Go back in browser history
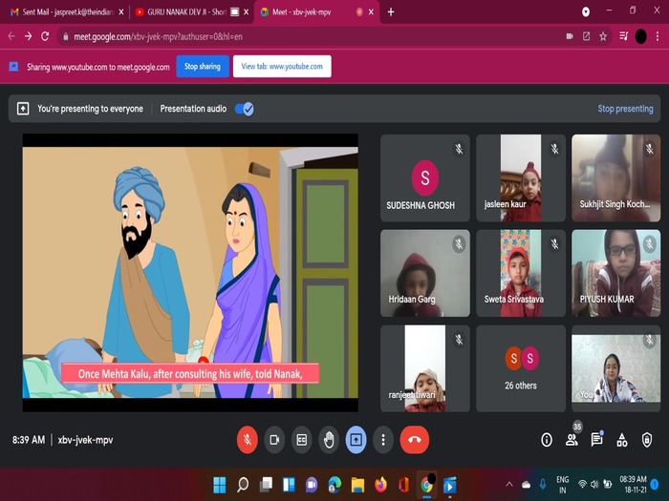The image size is (669, 501). click(11, 36)
